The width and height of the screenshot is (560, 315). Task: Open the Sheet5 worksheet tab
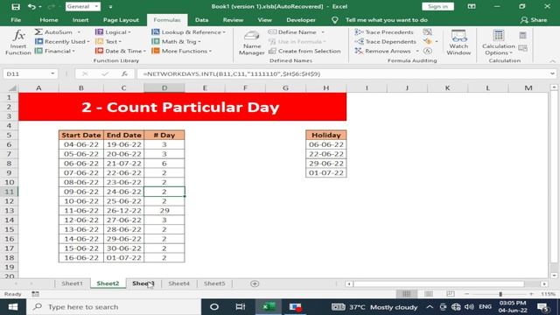(x=214, y=283)
